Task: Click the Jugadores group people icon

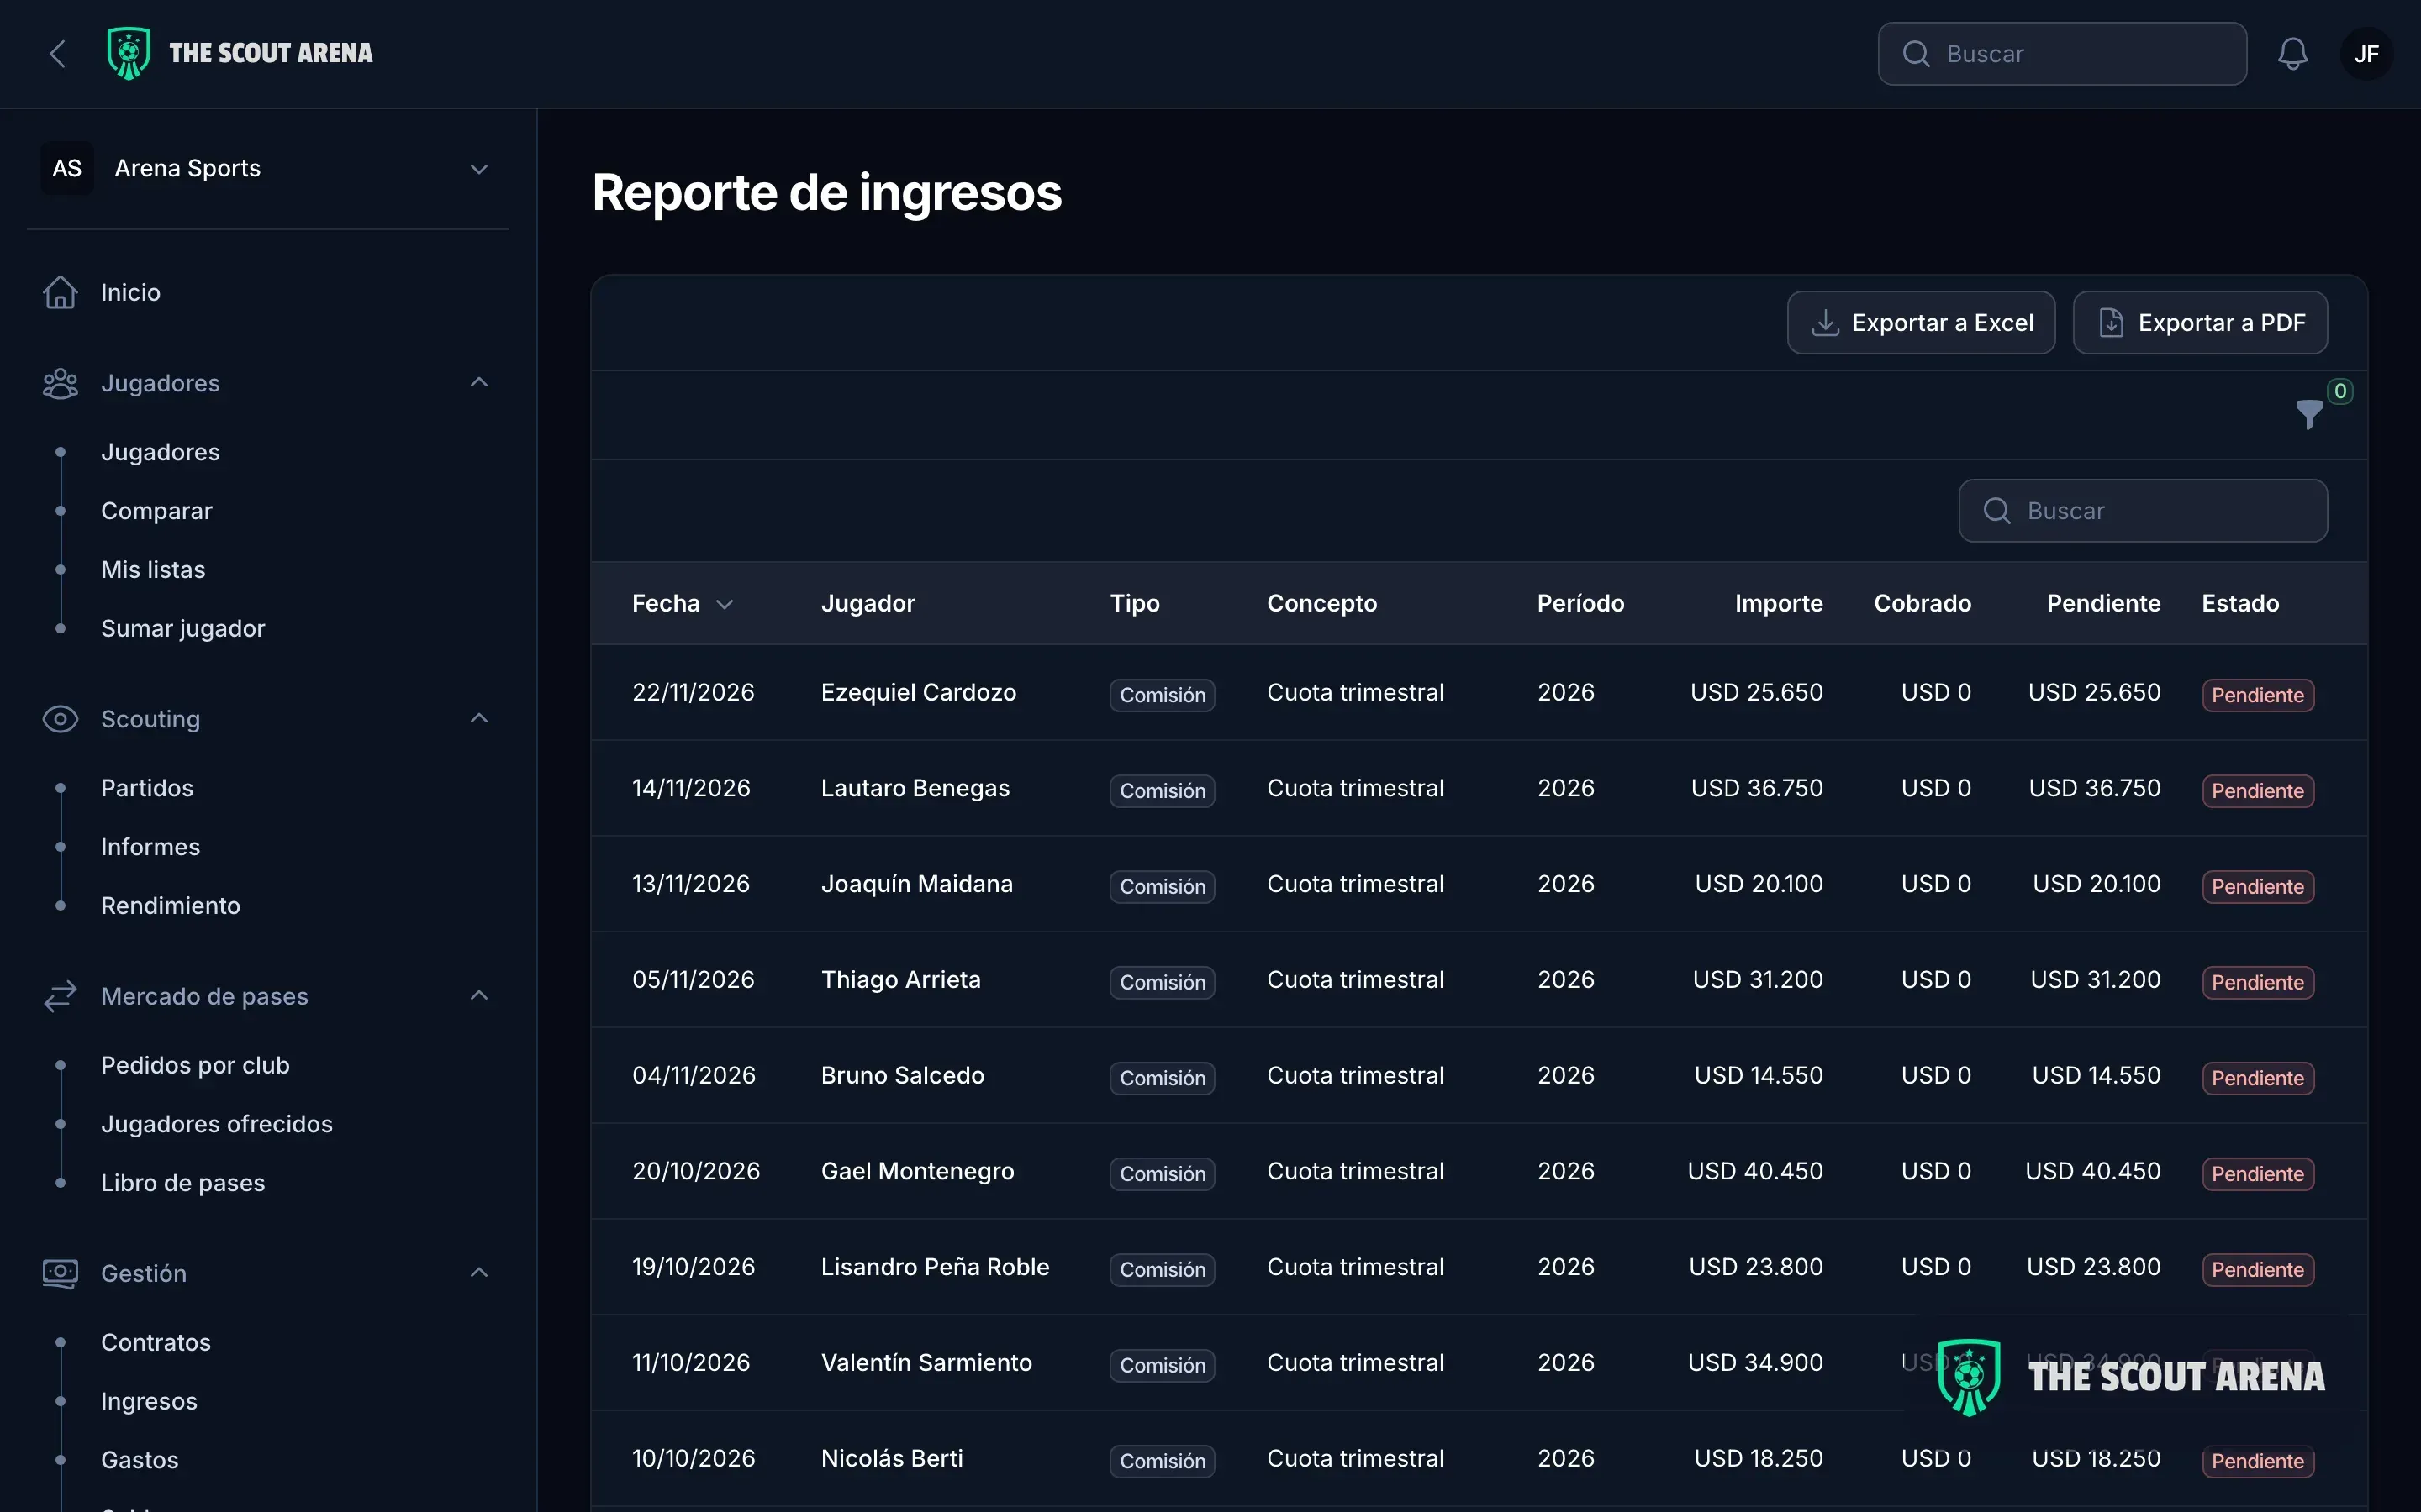Action: [x=60, y=383]
